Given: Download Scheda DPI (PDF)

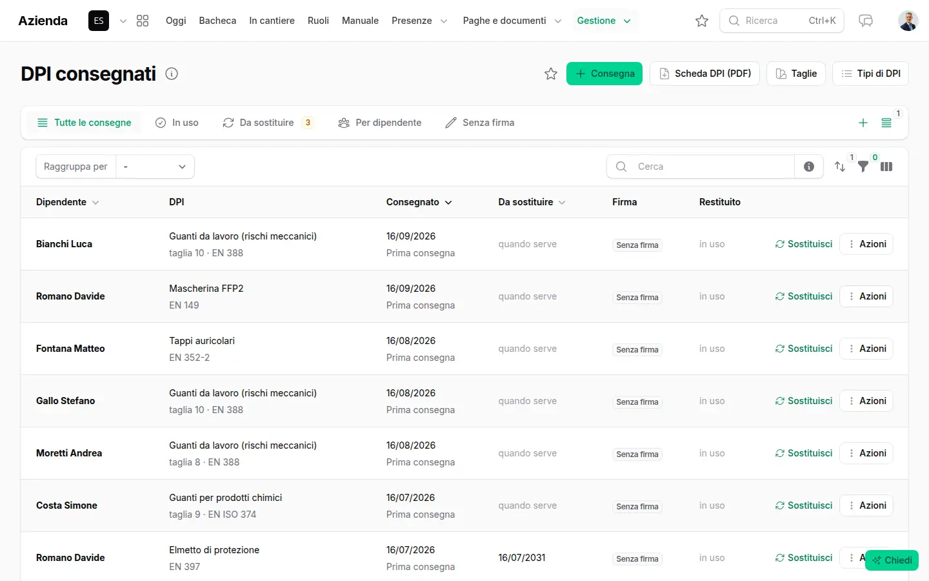Looking at the screenshot, I should [704, 74].
